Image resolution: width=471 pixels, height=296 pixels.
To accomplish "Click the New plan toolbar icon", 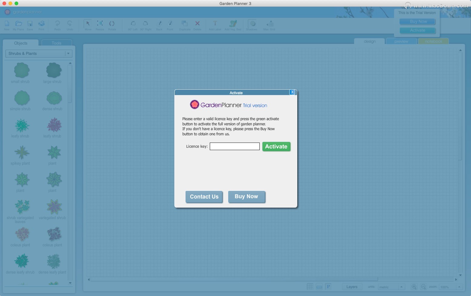I will (x=7, y=24).
